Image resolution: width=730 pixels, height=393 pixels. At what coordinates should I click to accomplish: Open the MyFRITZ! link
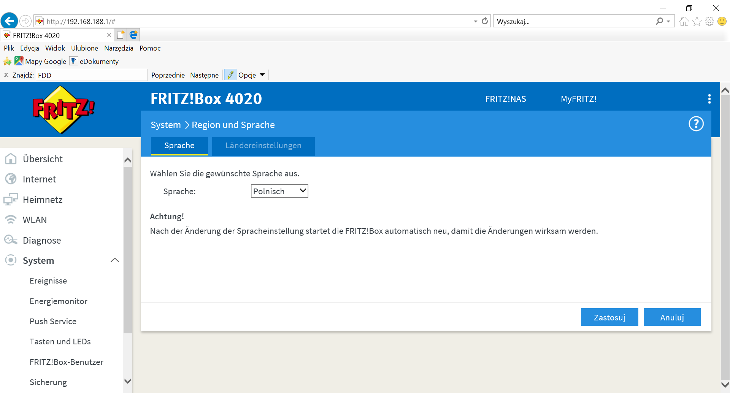579,99
